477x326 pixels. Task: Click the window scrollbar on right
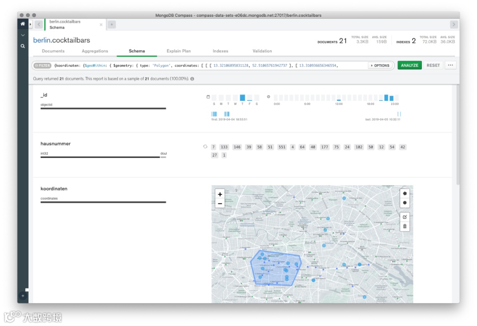tap(458, 134)
